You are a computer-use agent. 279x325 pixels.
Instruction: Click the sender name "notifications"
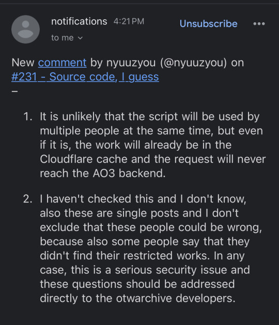point(79,21)
